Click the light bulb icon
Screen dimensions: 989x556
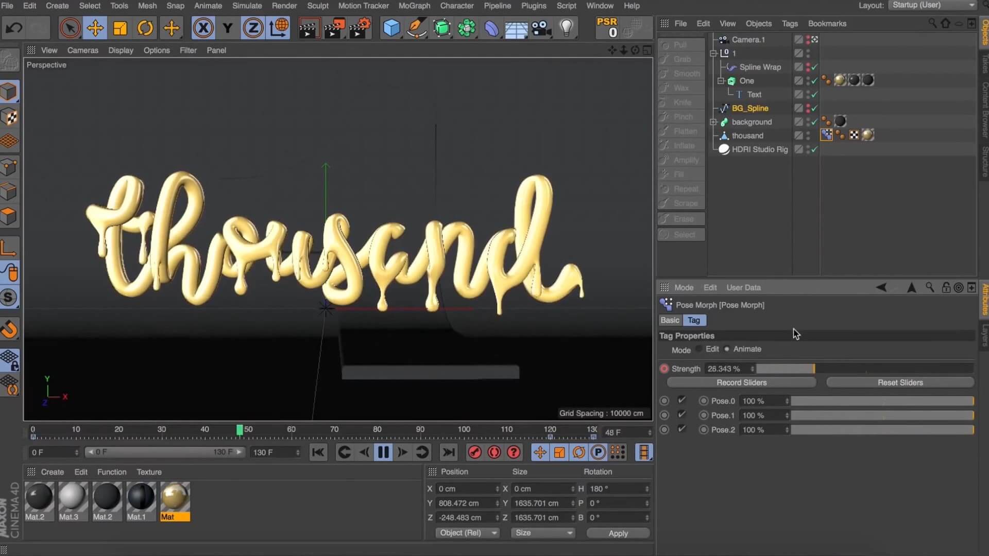(x=566, y=28)
